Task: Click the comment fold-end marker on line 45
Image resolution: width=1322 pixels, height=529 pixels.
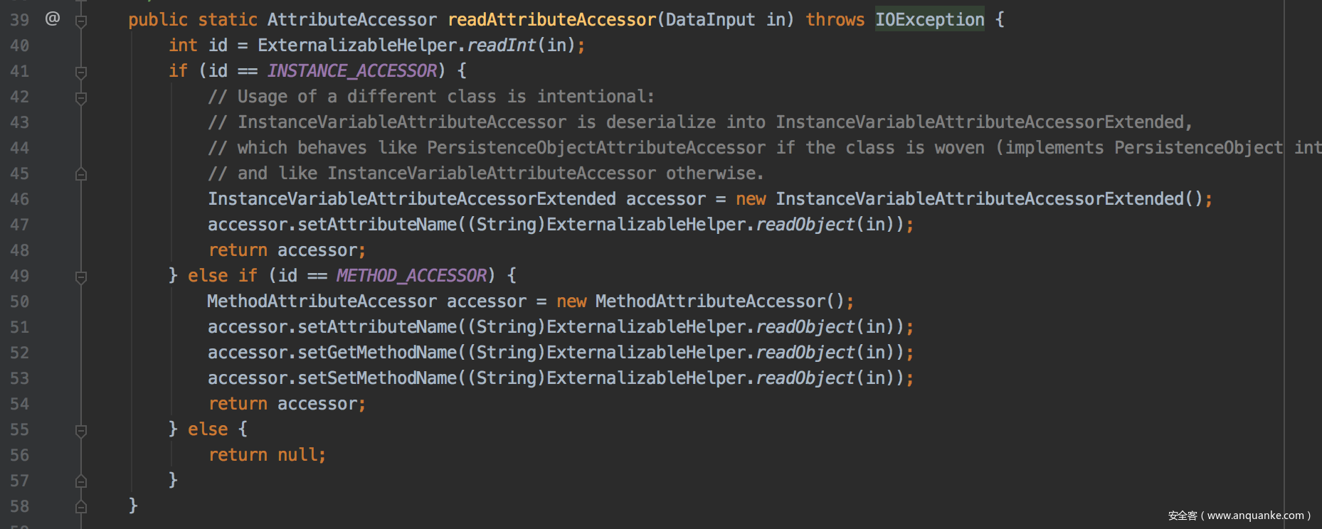Action: pos(81,174)
